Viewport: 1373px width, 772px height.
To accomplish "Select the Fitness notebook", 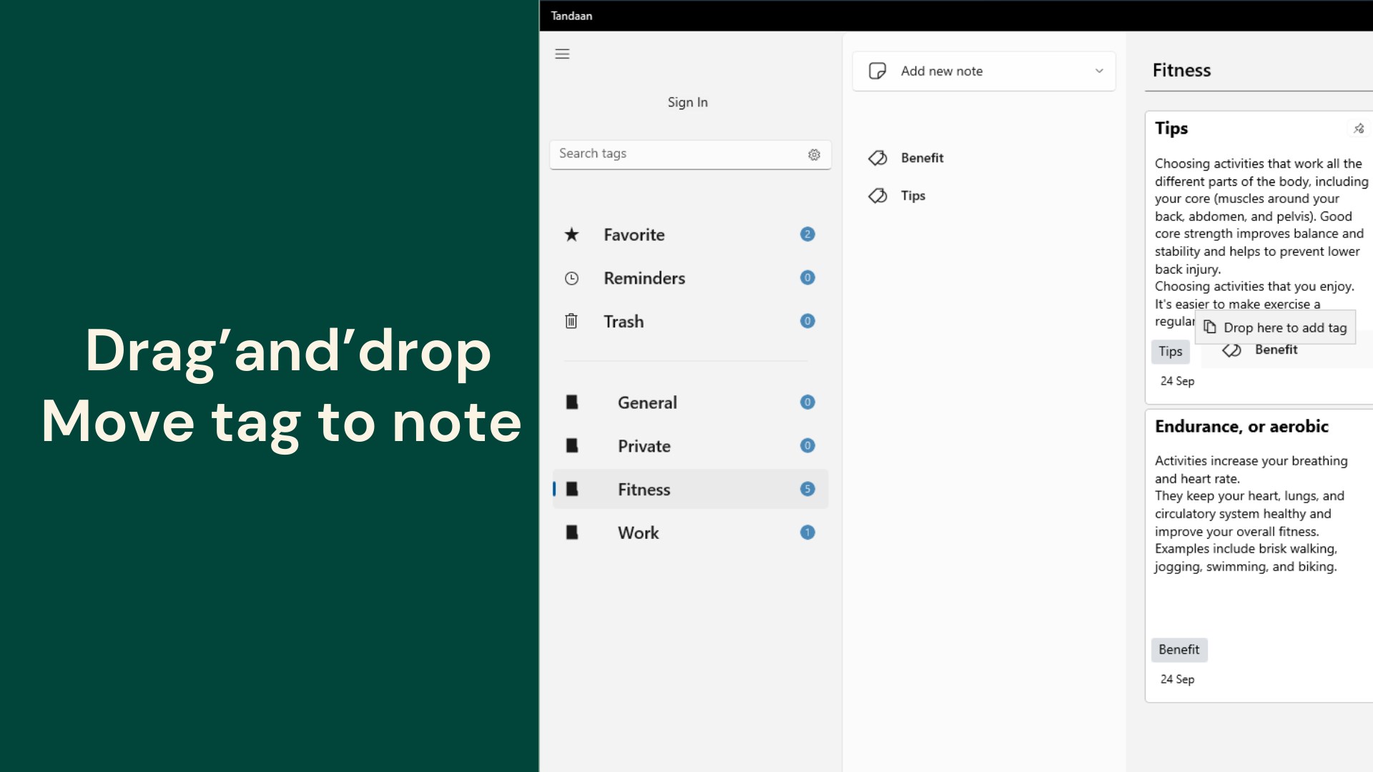I will 644,490.
